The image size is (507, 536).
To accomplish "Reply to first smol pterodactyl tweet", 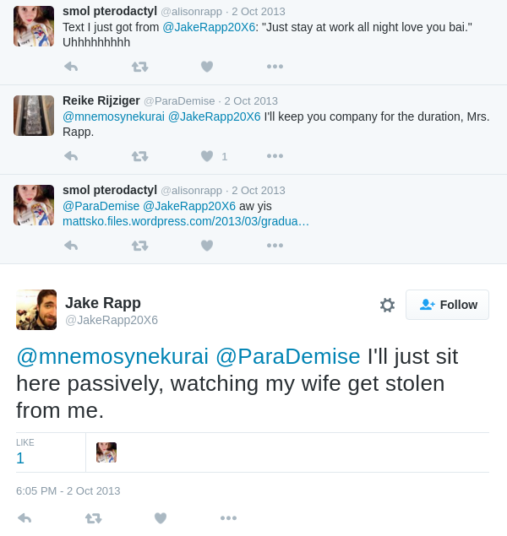I will (x=71, y=67).
